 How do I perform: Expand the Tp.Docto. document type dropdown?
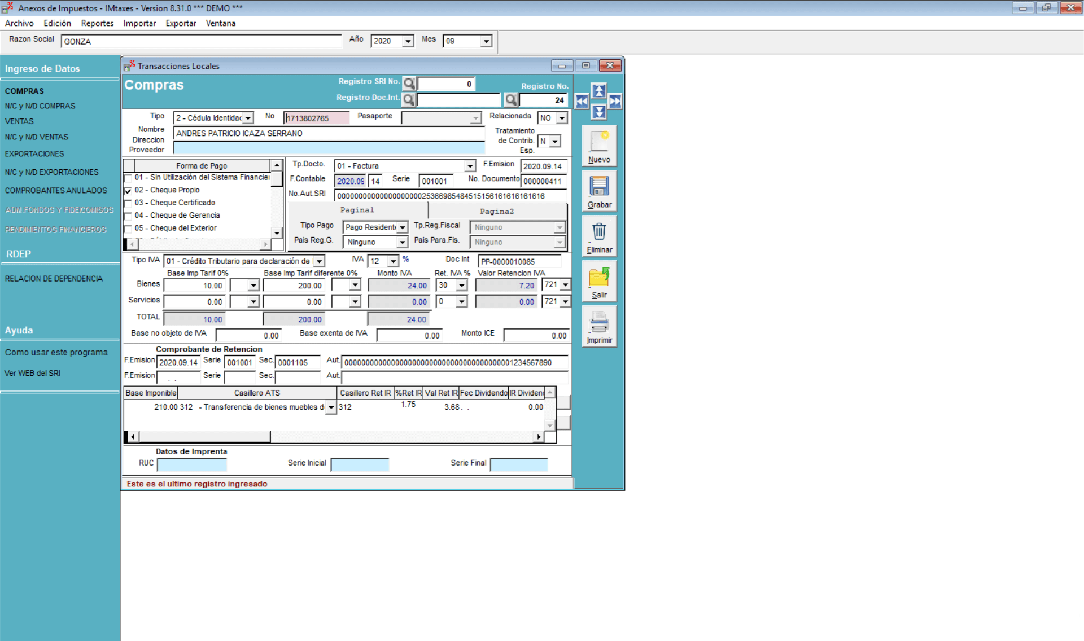tap(470, 165)
